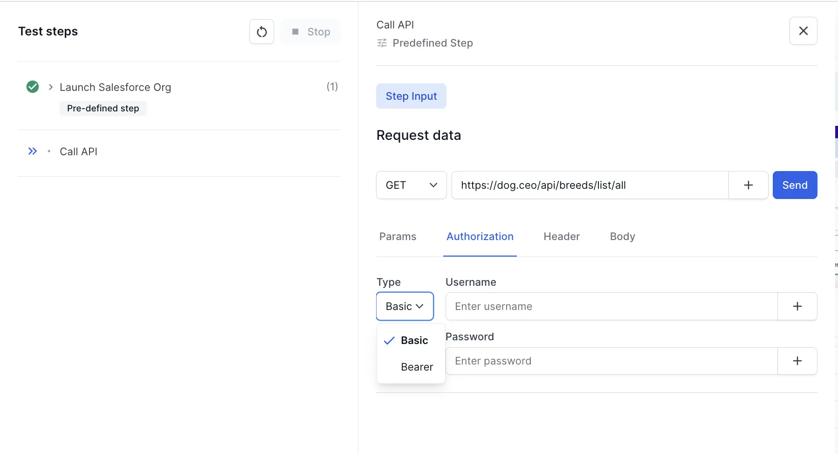Open the Step Input section
Image resolution: width=838 pixels, height=454 pixels.
pos(411,96)
